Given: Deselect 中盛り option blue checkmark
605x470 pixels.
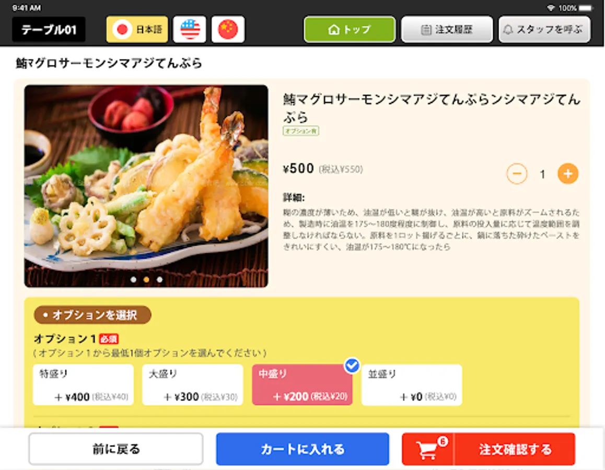Looking at the screenshot, I should point(352,365).
